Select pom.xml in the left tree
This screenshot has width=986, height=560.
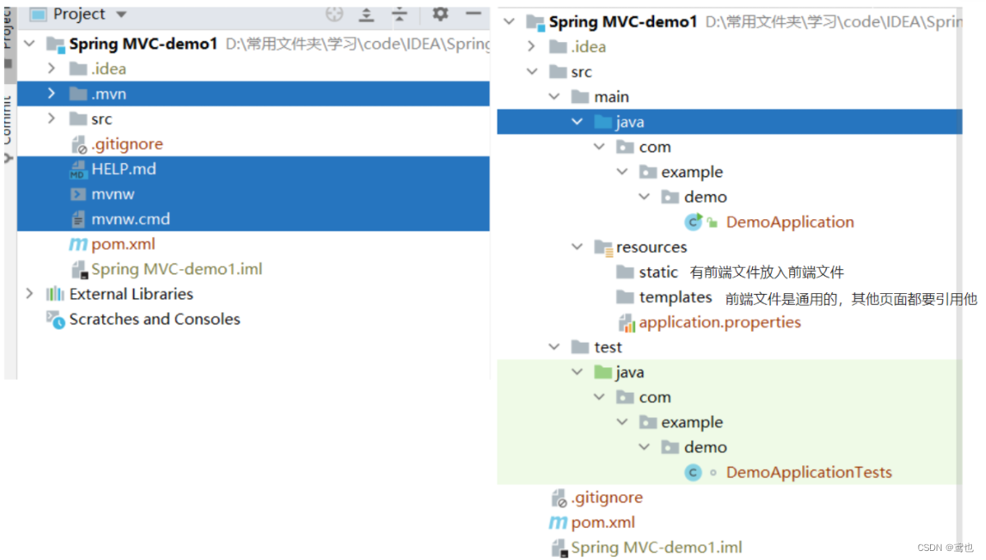click(x=124, y=244)
